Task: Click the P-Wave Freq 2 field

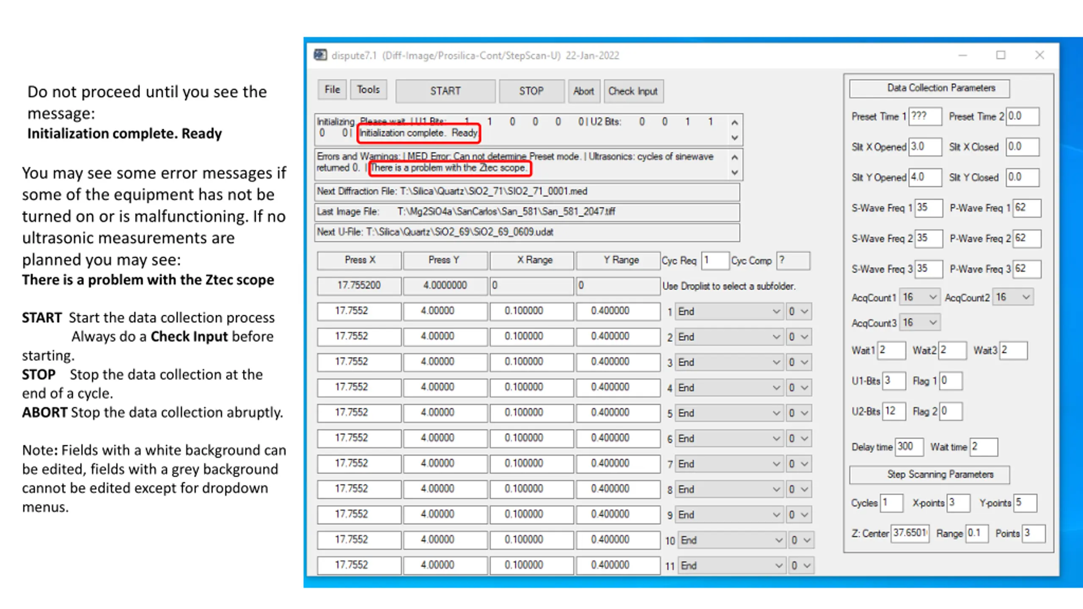Action: tap(1027, 238)
